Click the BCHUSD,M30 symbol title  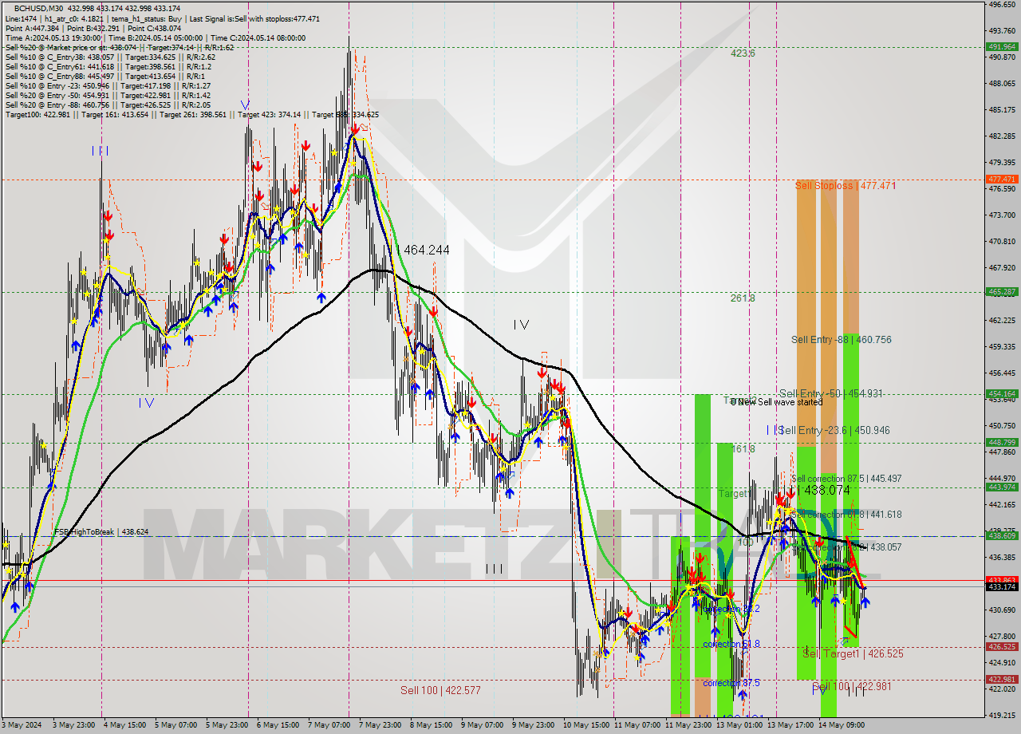tap(40, 8)
